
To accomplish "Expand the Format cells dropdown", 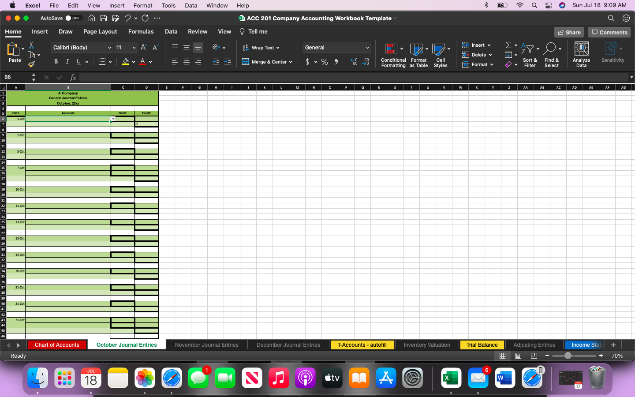I will [x=492, y=64].
